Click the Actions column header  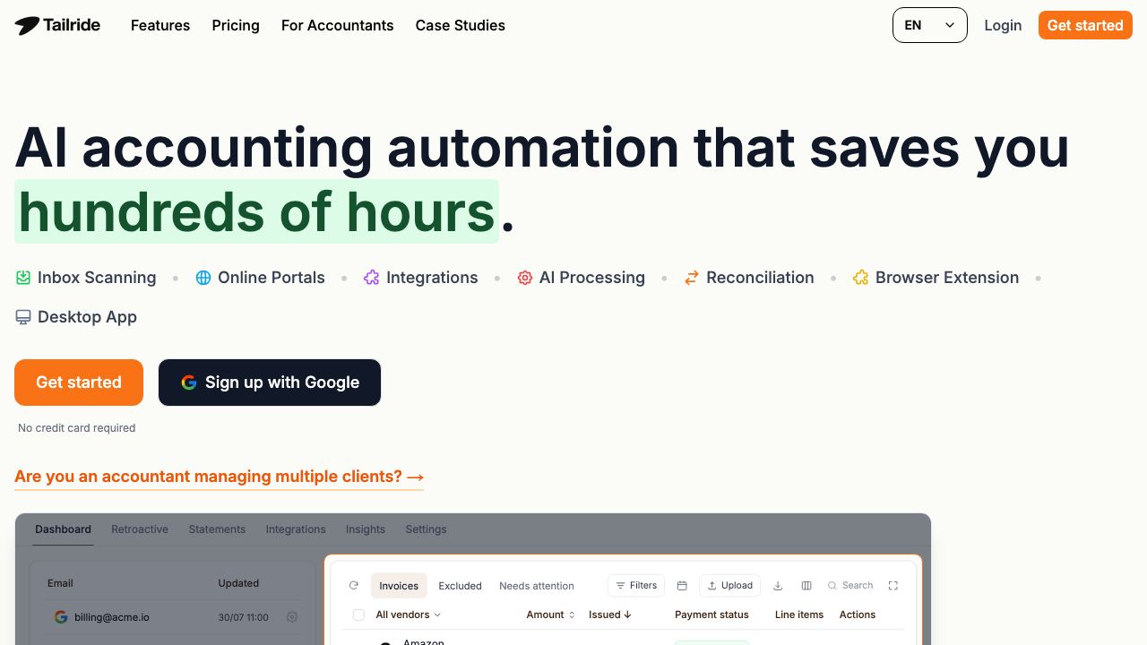858,615
